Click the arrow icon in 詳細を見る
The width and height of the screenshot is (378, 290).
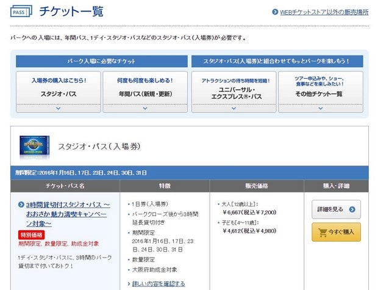click(352, 209)
